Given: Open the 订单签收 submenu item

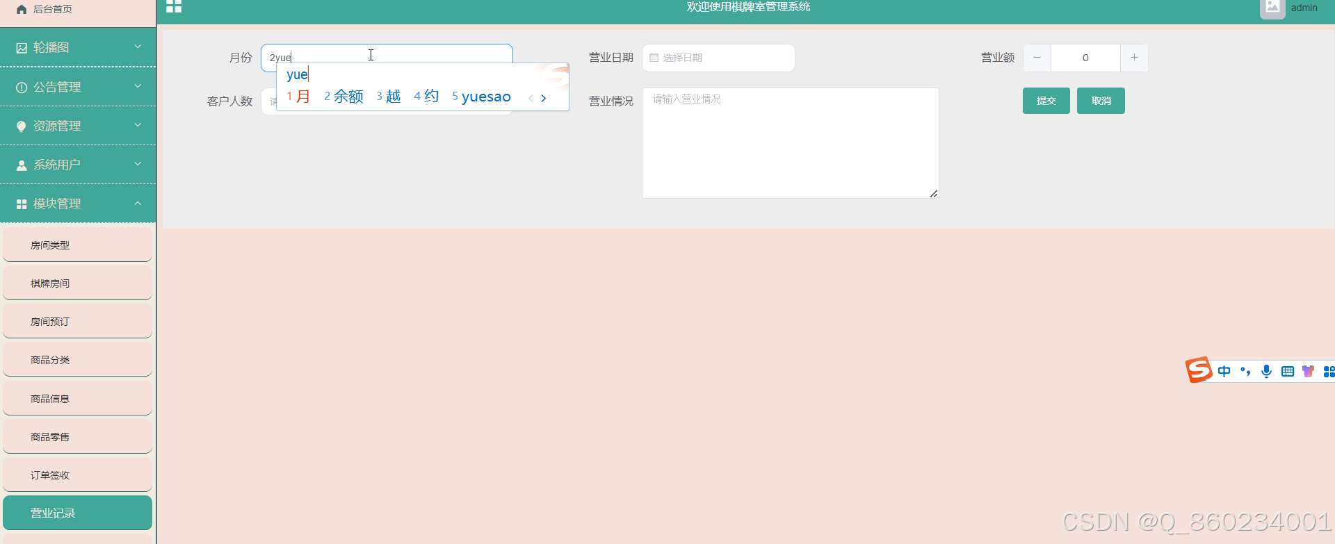Looking at the screenshot, I should [78, 475].
